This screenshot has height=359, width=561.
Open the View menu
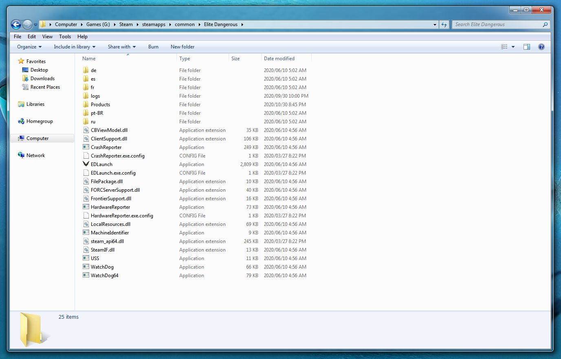(x=47, y=37)
